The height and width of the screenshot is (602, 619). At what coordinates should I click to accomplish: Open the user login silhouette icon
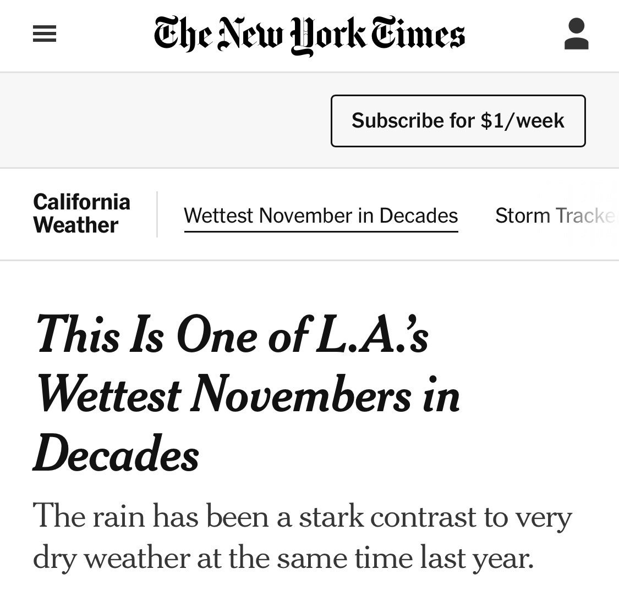pos(576,34)
